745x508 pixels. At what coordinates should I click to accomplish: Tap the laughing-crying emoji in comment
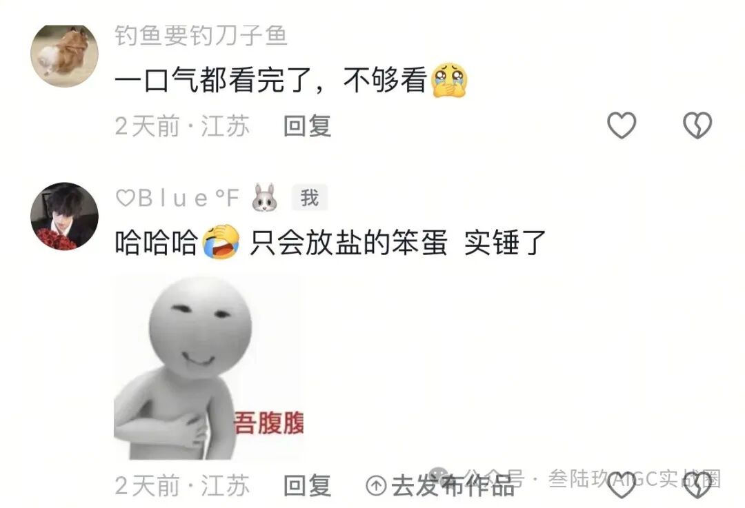coord(221,242)
